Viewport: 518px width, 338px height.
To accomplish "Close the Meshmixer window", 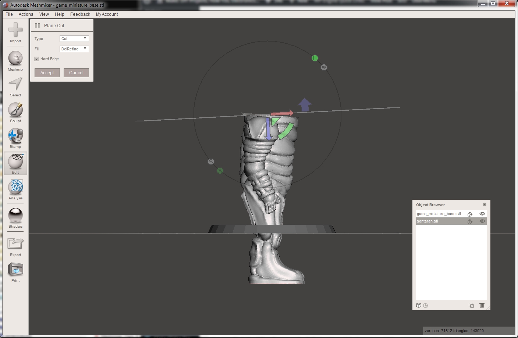I will pos(507,4).
